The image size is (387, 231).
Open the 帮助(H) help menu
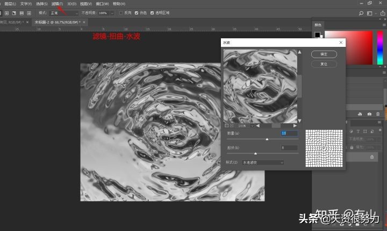[119, 4]
